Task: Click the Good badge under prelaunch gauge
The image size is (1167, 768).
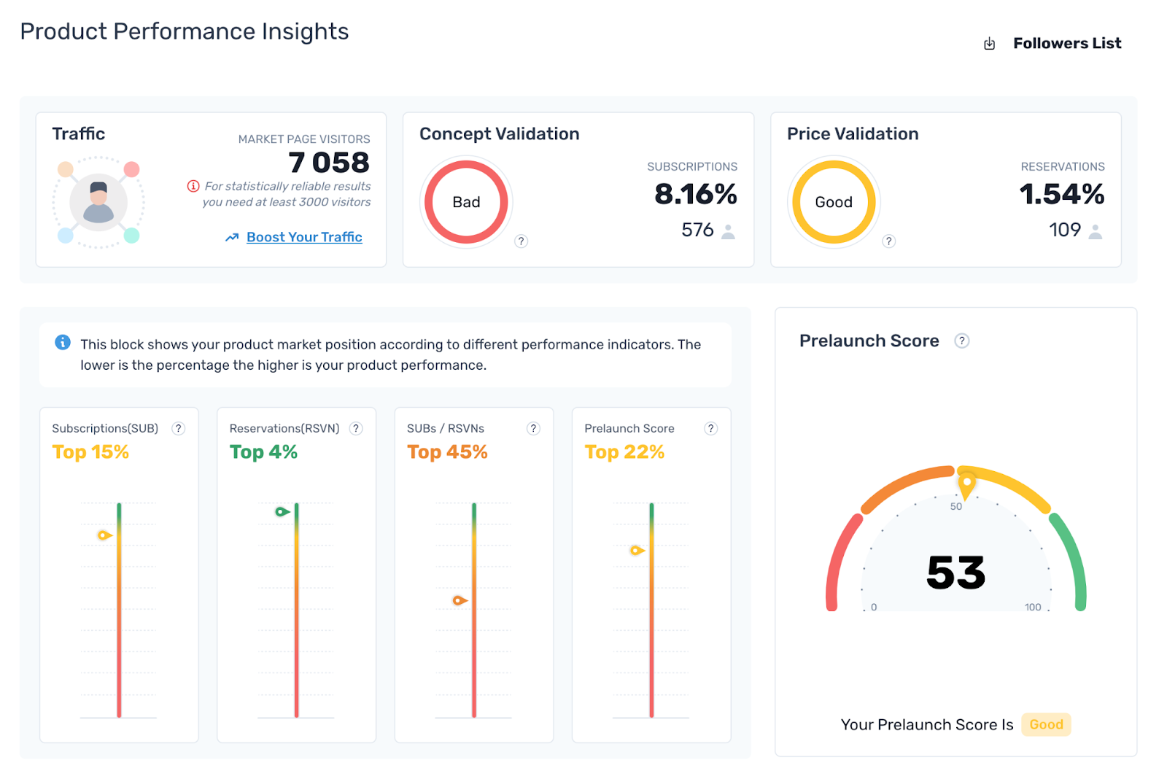Action: point(1046,724)
